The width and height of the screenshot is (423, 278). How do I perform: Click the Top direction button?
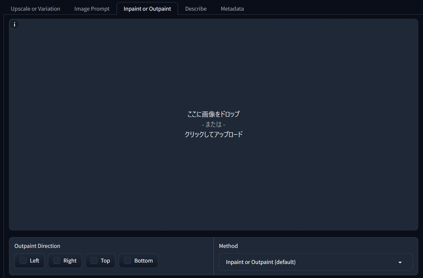[x=100, y=260]
